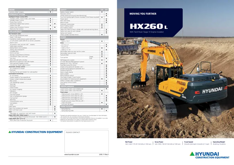Click the 'Boom holding system' row

(84, 26)
